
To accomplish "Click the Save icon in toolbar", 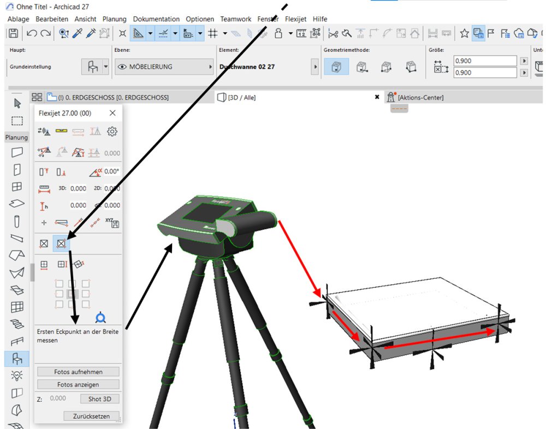I will click(x=13, y=33).
